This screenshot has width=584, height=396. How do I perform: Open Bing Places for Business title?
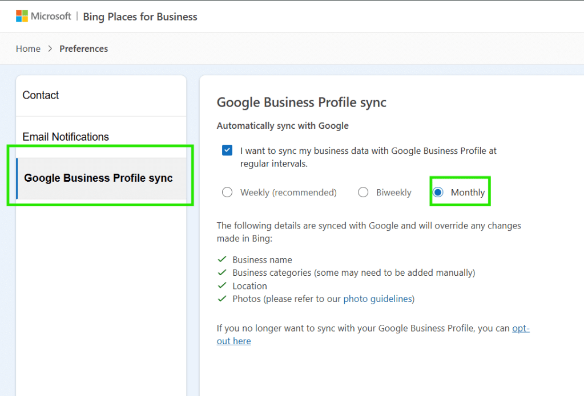click(x=140, y=17)
